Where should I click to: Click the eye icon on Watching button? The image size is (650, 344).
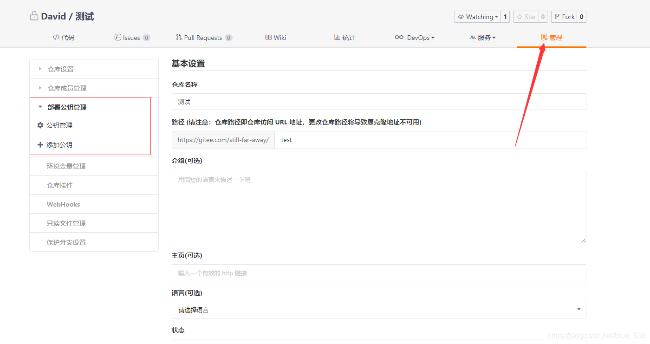tap(461, 17)
